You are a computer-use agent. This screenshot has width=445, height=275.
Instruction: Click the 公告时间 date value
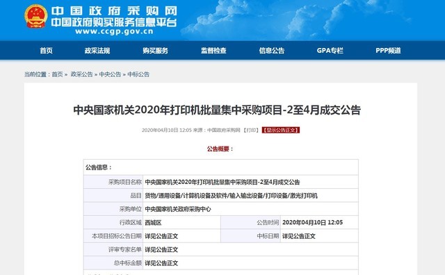point(312,222)
